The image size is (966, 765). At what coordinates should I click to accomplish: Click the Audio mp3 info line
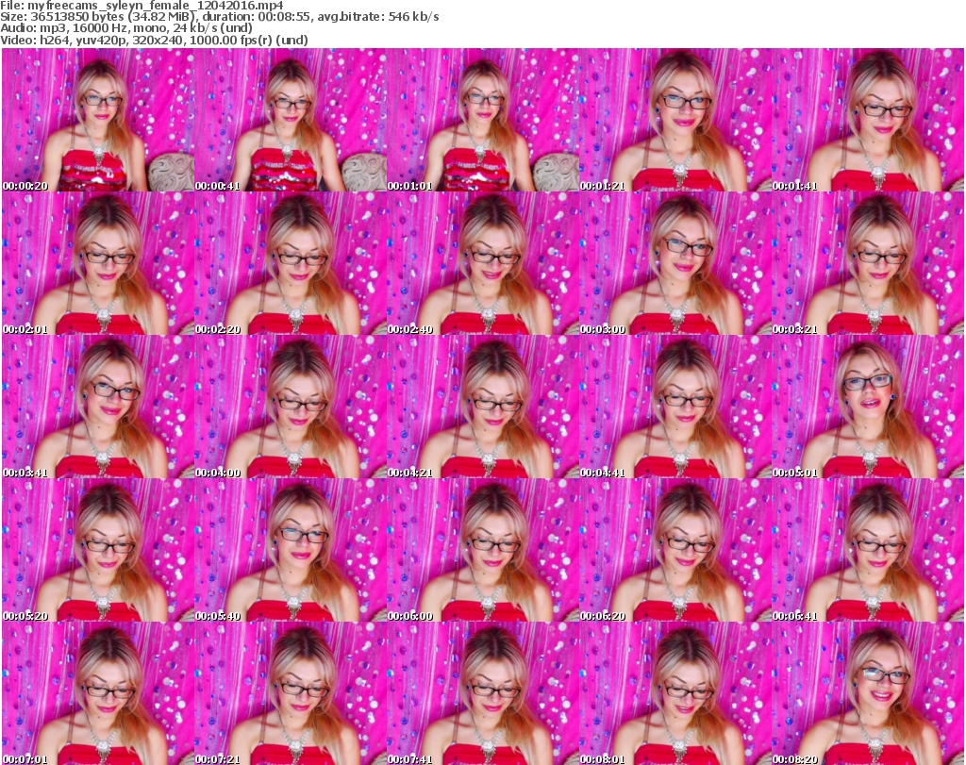[x=126, y=28]
